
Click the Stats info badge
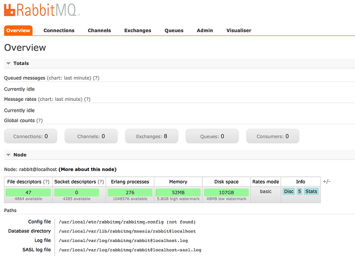[311, 191]
